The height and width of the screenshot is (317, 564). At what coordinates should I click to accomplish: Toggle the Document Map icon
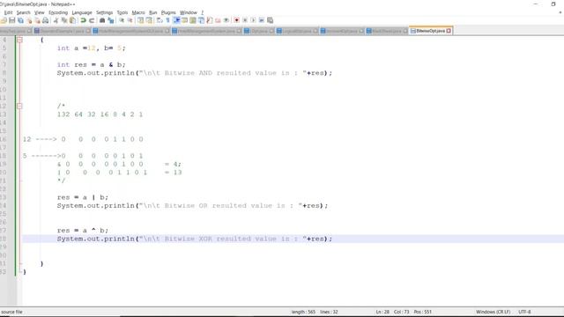click(x=193, y=20)
